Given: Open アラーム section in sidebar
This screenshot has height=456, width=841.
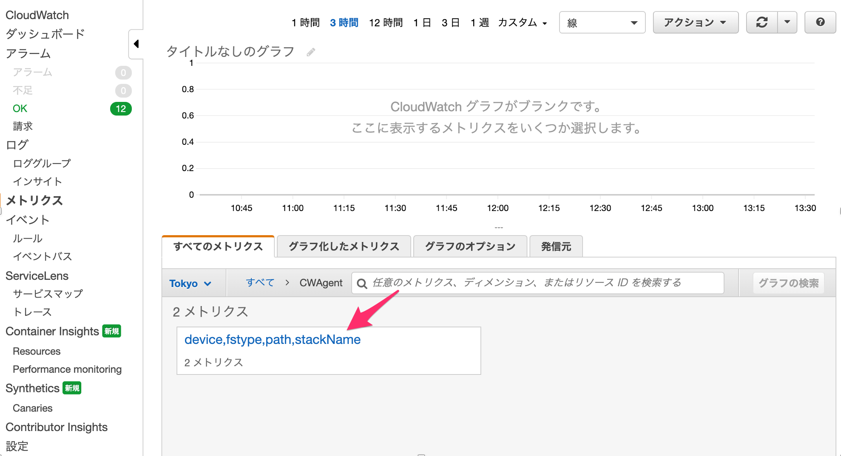Looking at the screenshot, I should coord(28,53).
